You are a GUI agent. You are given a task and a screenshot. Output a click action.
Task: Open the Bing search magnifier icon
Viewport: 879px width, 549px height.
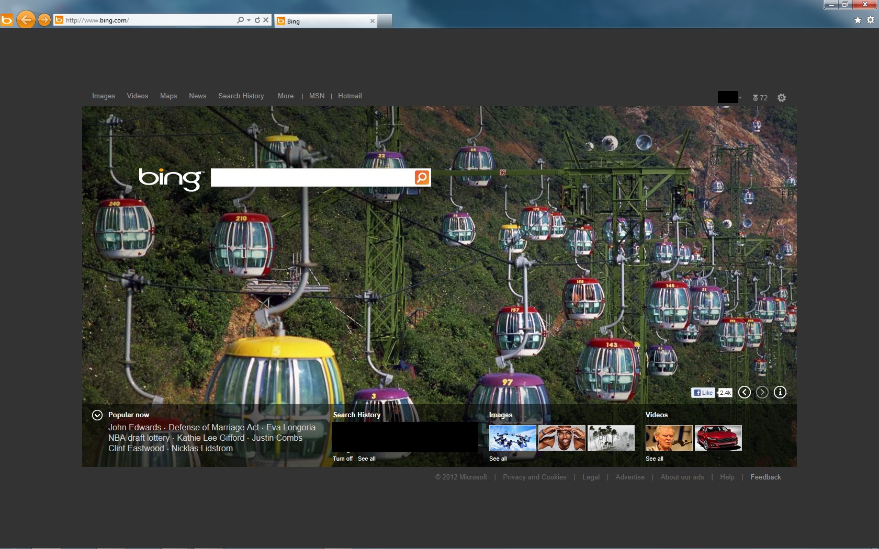point(421,177)
